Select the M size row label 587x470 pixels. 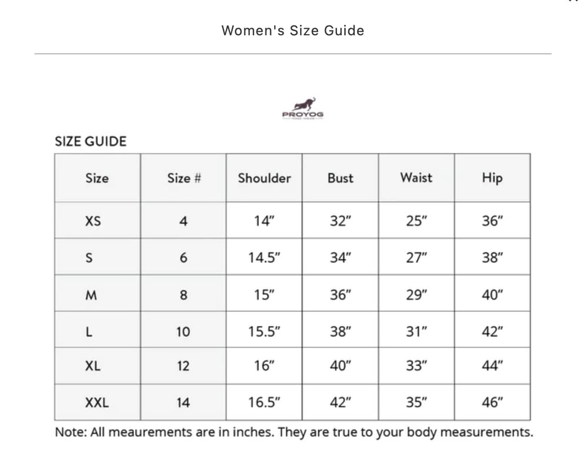coord(91,295)
